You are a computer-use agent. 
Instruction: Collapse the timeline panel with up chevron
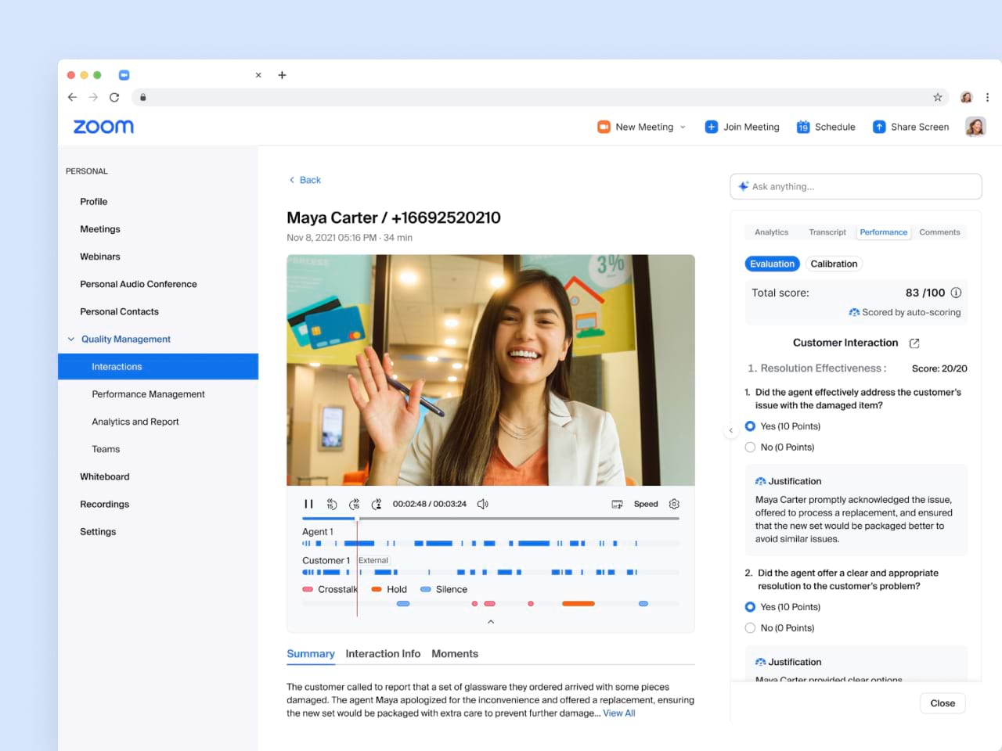pos(491,622)
